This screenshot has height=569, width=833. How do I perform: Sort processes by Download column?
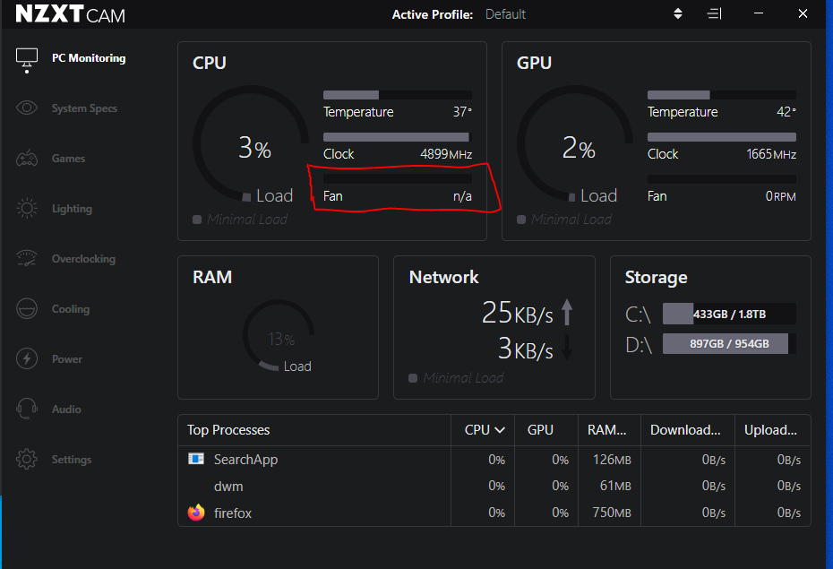(685, 430)
